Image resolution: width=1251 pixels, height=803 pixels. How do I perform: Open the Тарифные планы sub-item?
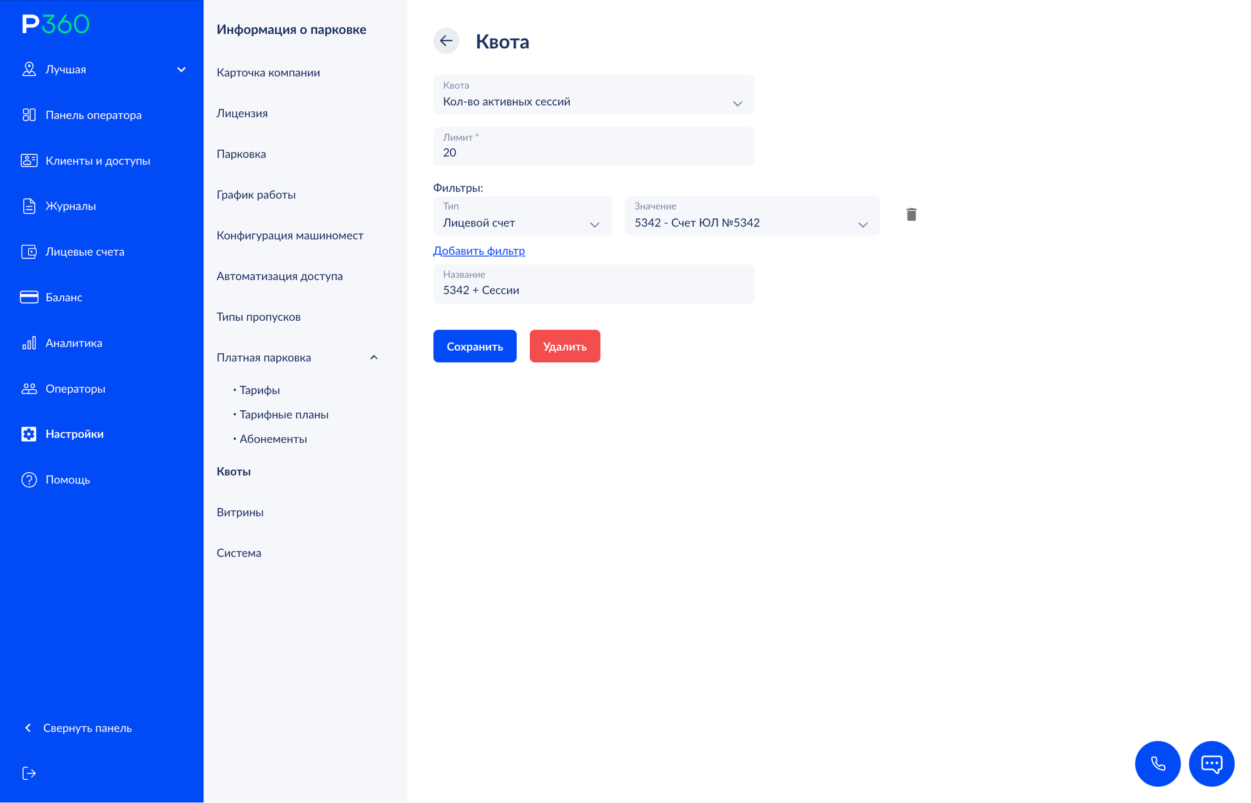[284, 415]
